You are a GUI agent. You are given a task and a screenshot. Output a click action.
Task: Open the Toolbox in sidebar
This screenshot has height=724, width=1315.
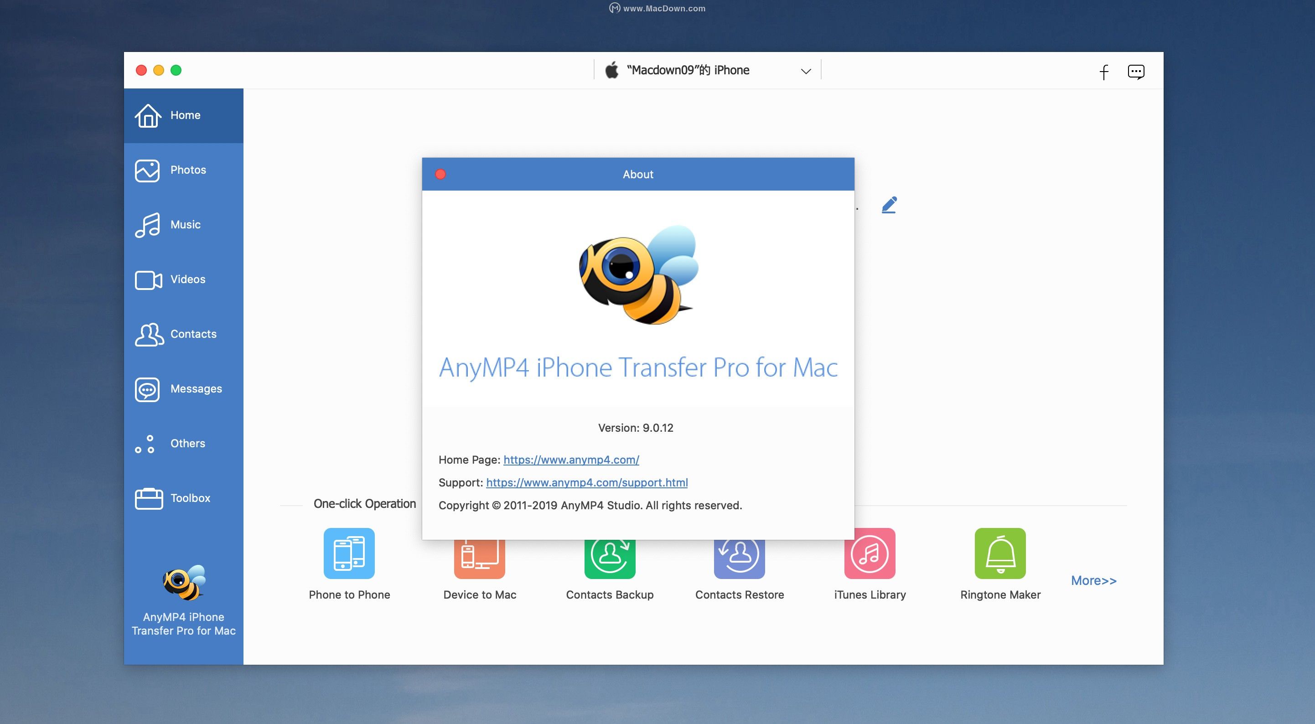tap(183, 498)
